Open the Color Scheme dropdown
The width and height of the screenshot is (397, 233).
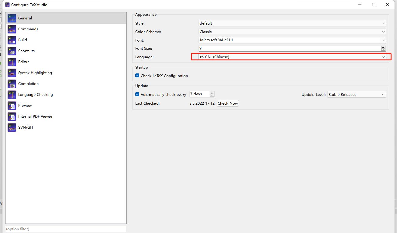click(x=292, y=32)
